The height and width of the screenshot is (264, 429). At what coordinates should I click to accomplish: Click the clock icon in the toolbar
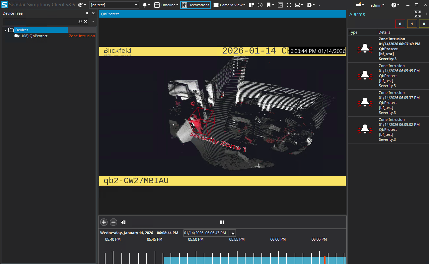260,5
